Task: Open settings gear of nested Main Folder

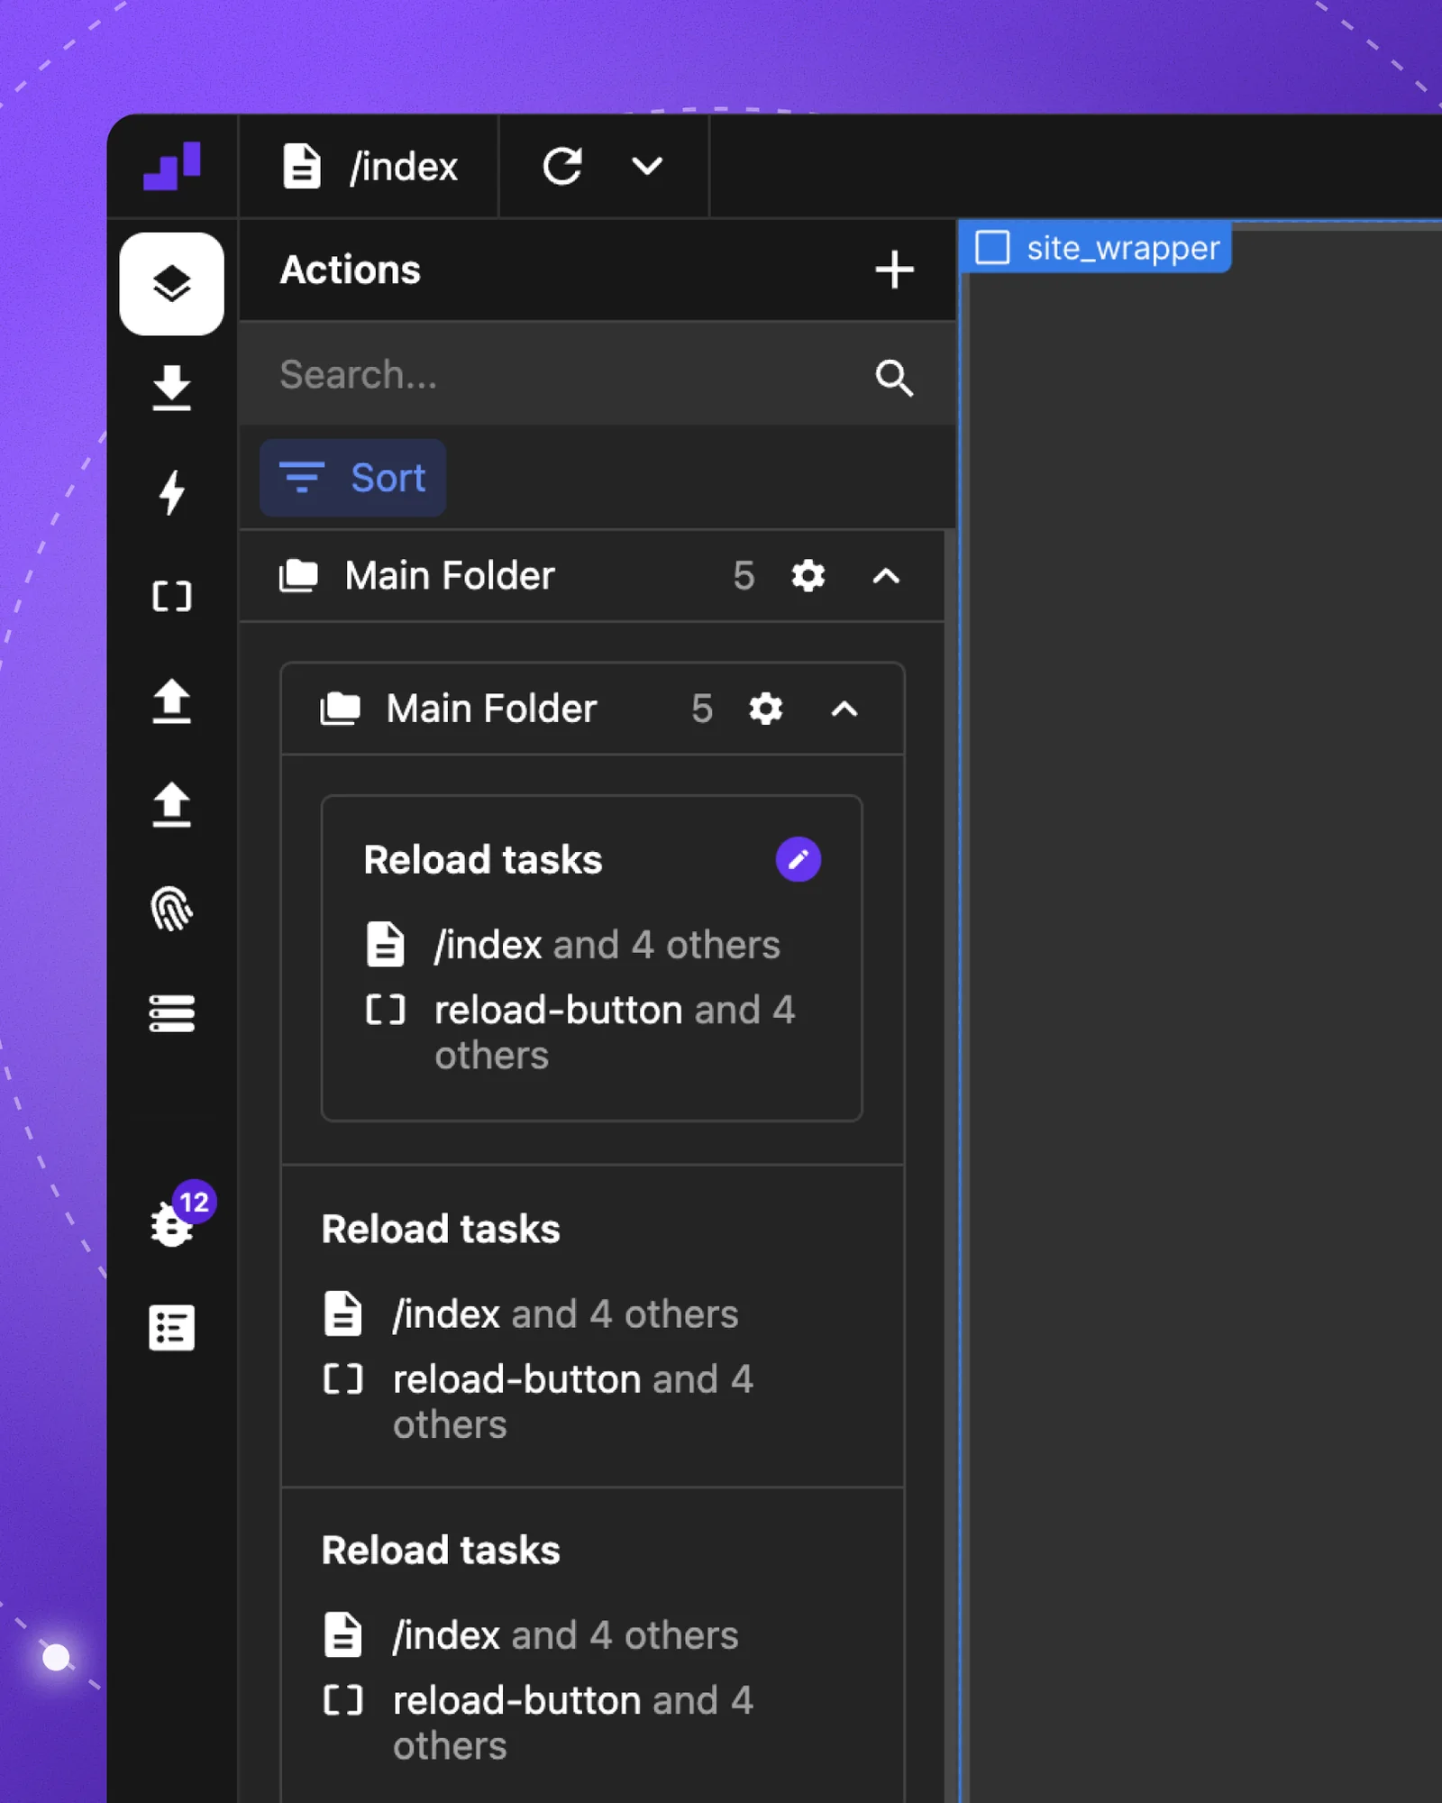Action: (x=766, y=709)
